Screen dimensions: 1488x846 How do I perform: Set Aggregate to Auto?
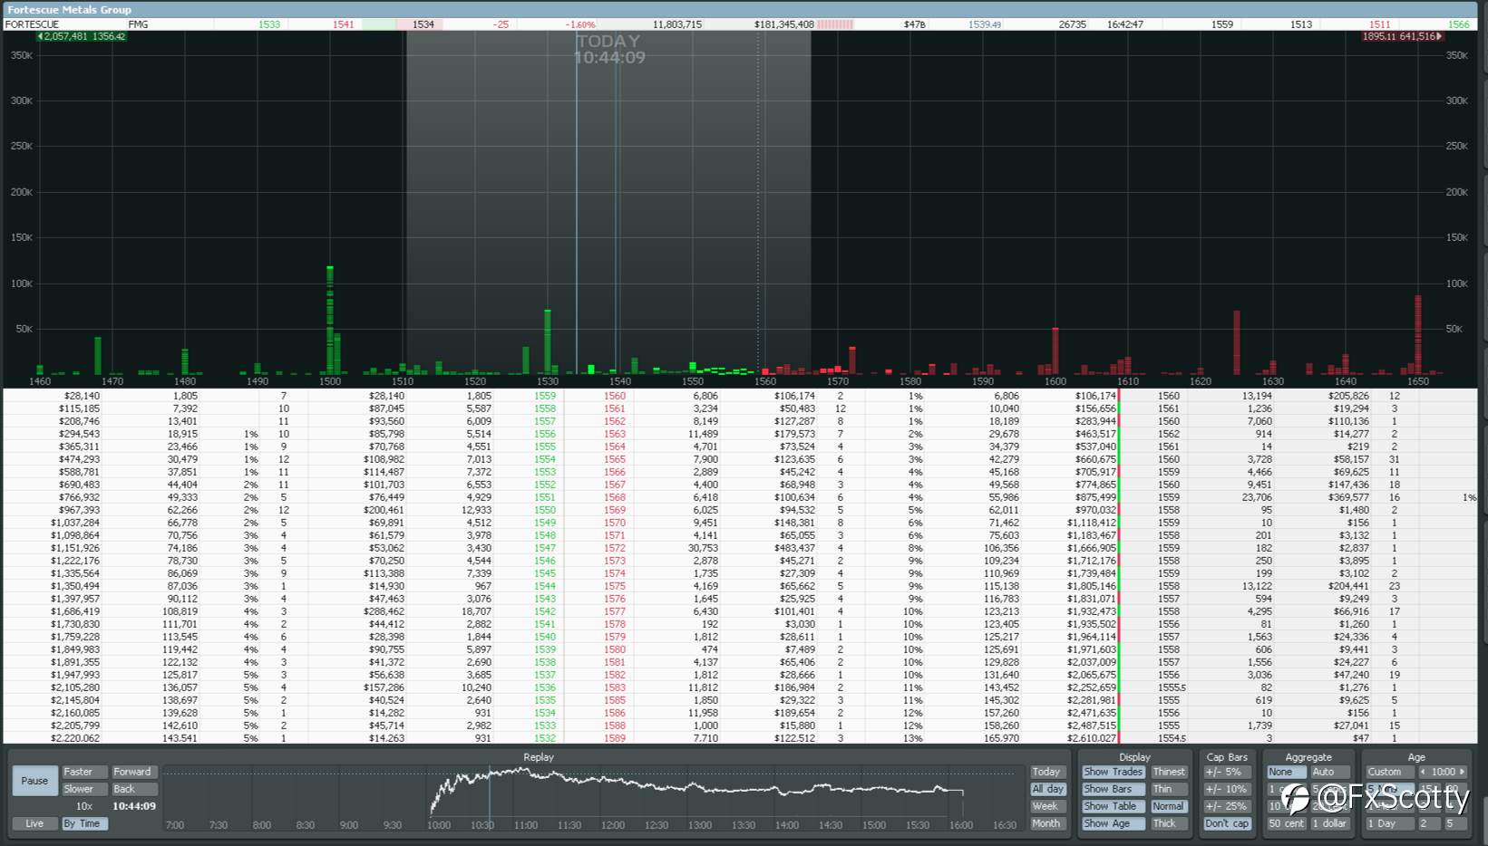pos(1330,772)
